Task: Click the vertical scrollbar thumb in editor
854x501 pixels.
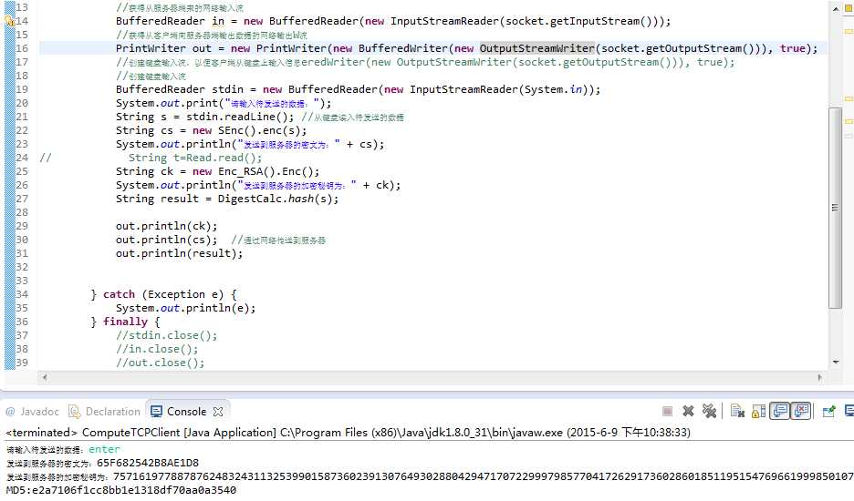Action: pos(835,208)
